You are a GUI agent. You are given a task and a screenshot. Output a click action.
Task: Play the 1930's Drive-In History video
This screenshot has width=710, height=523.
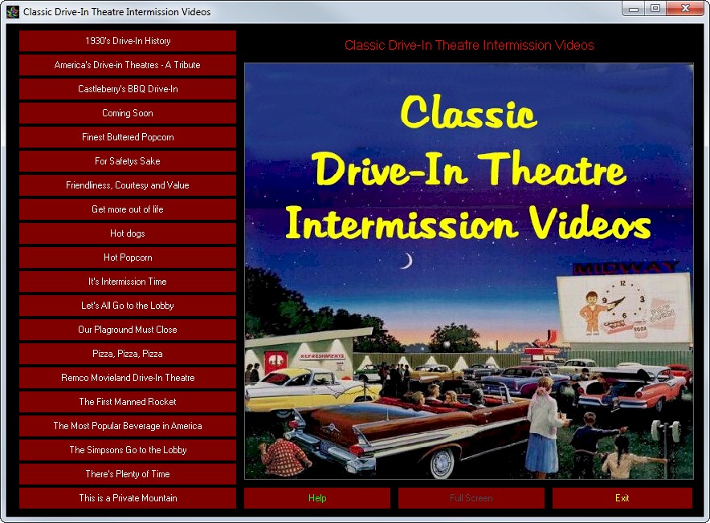coord(128,41)
